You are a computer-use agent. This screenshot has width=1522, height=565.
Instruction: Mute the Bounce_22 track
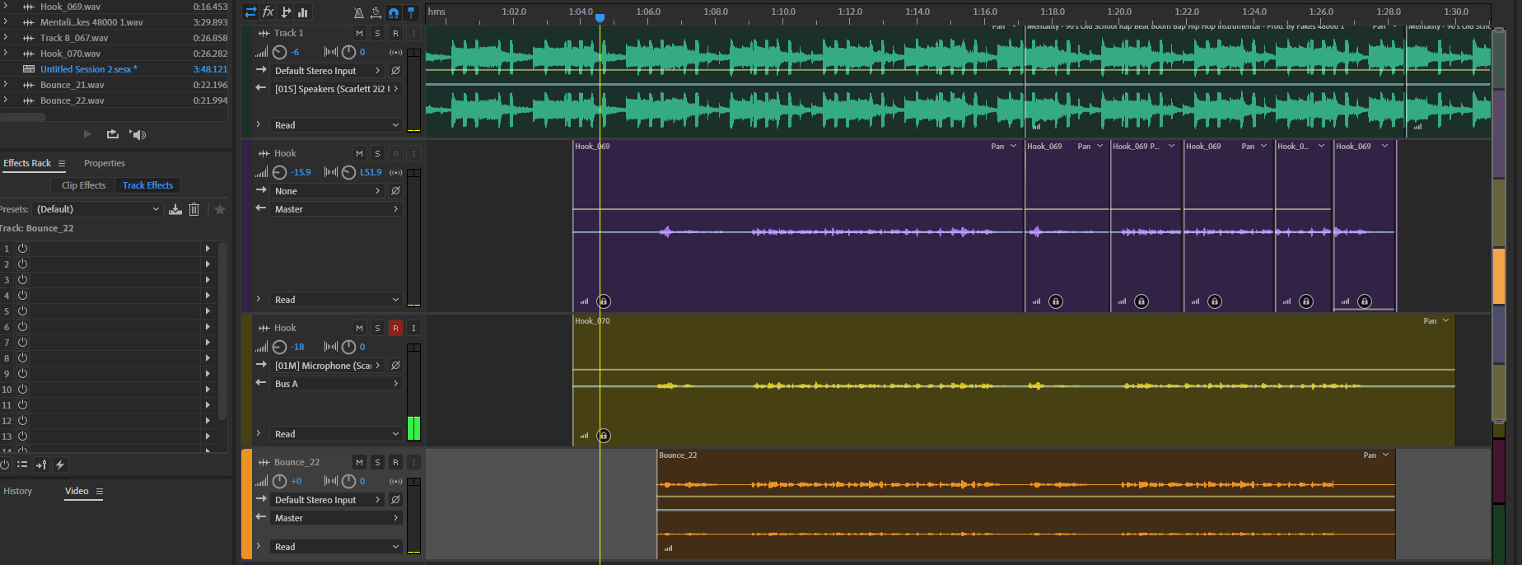point(359,462)
